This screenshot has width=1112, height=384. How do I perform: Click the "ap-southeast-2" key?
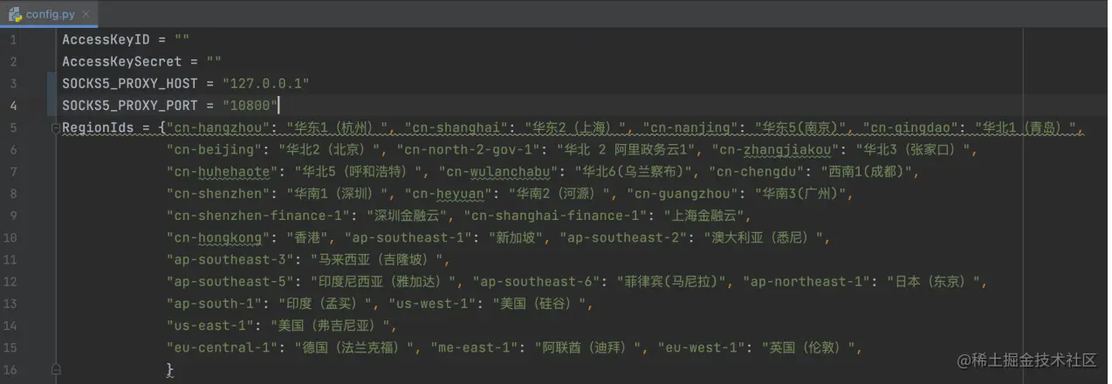coord(623,237)
